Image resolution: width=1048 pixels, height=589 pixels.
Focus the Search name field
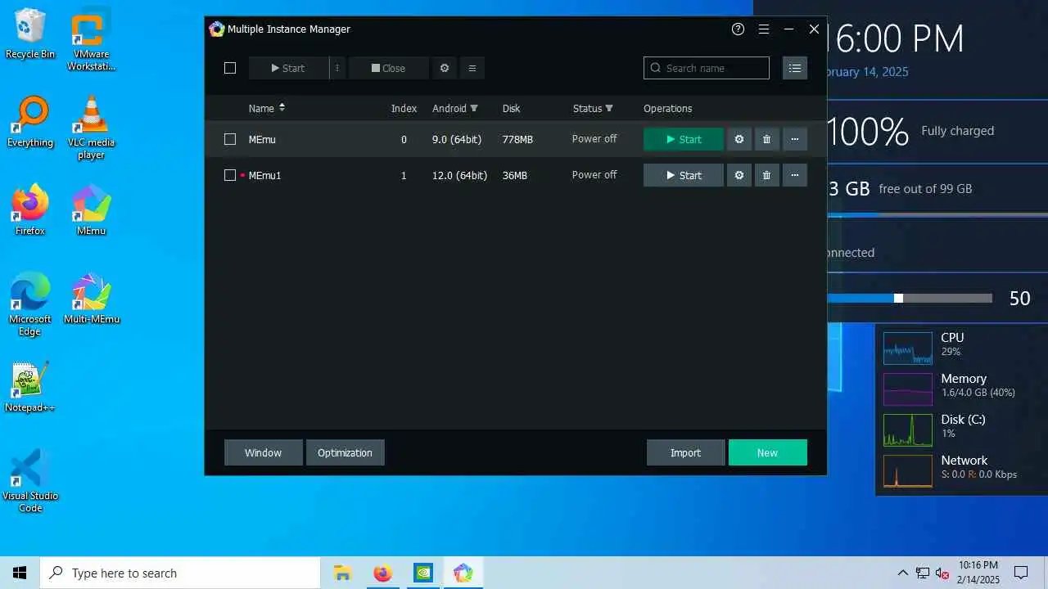(x=707, y=68)
